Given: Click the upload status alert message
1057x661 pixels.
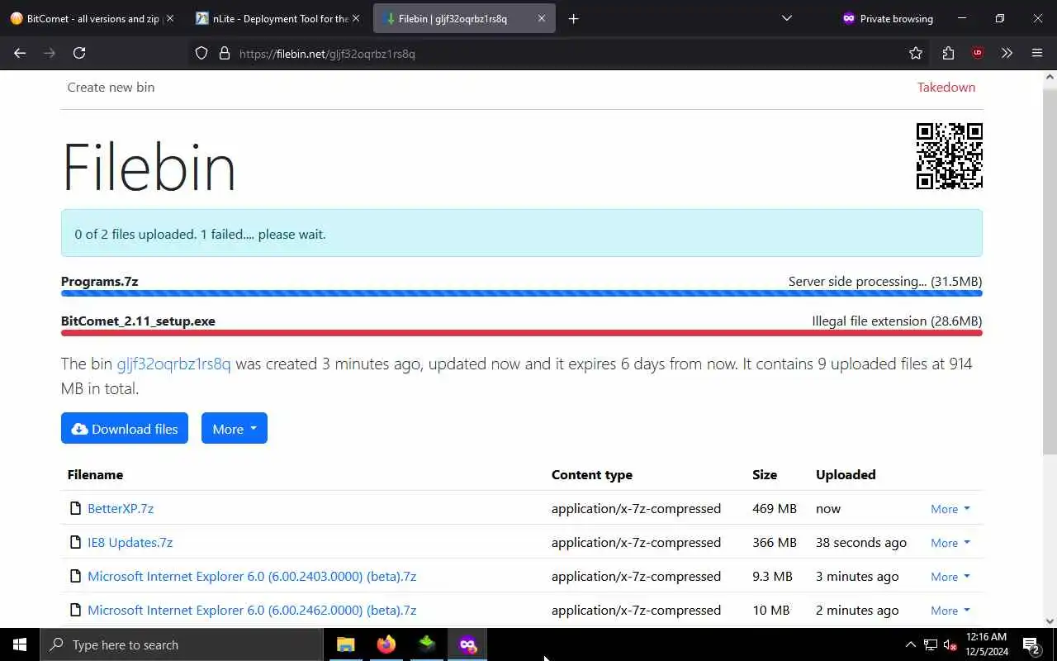Looking at the screenshot, I should [x=522, y=233].
